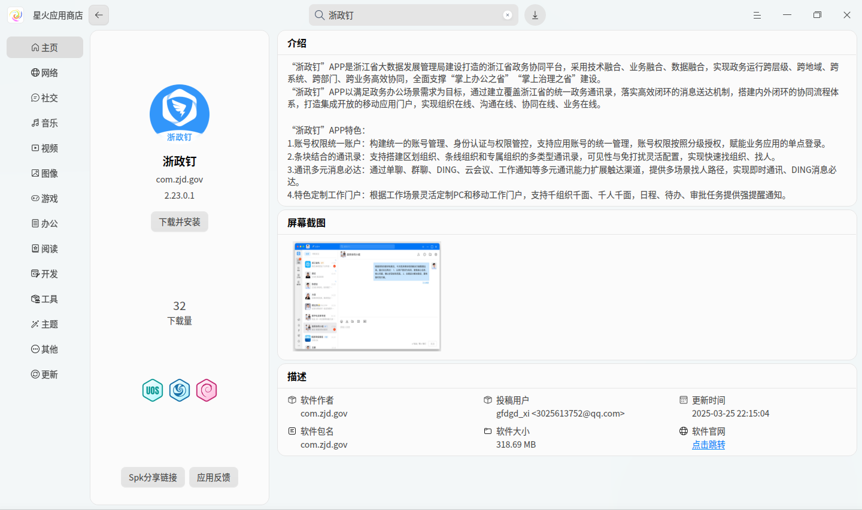Image resolution: width=862 pixels, height=510 pixels.
Task: Go to the 阅读 reading category
Action: (45, 248)
